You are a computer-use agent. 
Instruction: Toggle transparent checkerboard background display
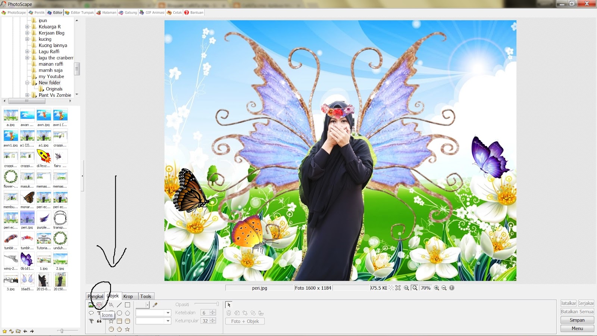391,288
